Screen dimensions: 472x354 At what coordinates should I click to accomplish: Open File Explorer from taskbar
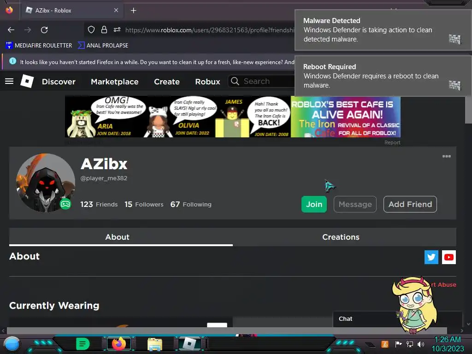[x=155, y=344]
